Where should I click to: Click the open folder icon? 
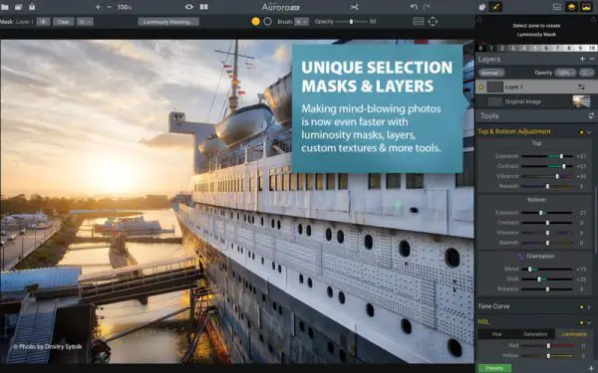pyautogui.click(x=5, y=7)
